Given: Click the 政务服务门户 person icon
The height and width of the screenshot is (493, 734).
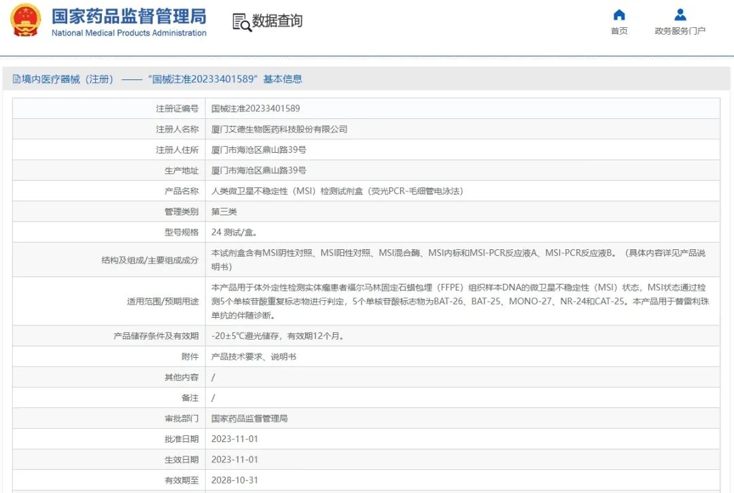Looking at the screenshot, I should click(x=680, y=15).
